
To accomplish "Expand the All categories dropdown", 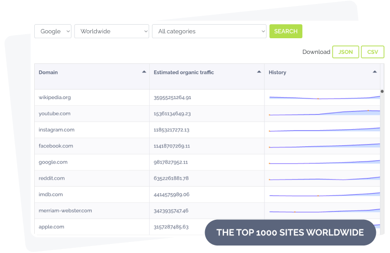I will click(x=209, y=31).
